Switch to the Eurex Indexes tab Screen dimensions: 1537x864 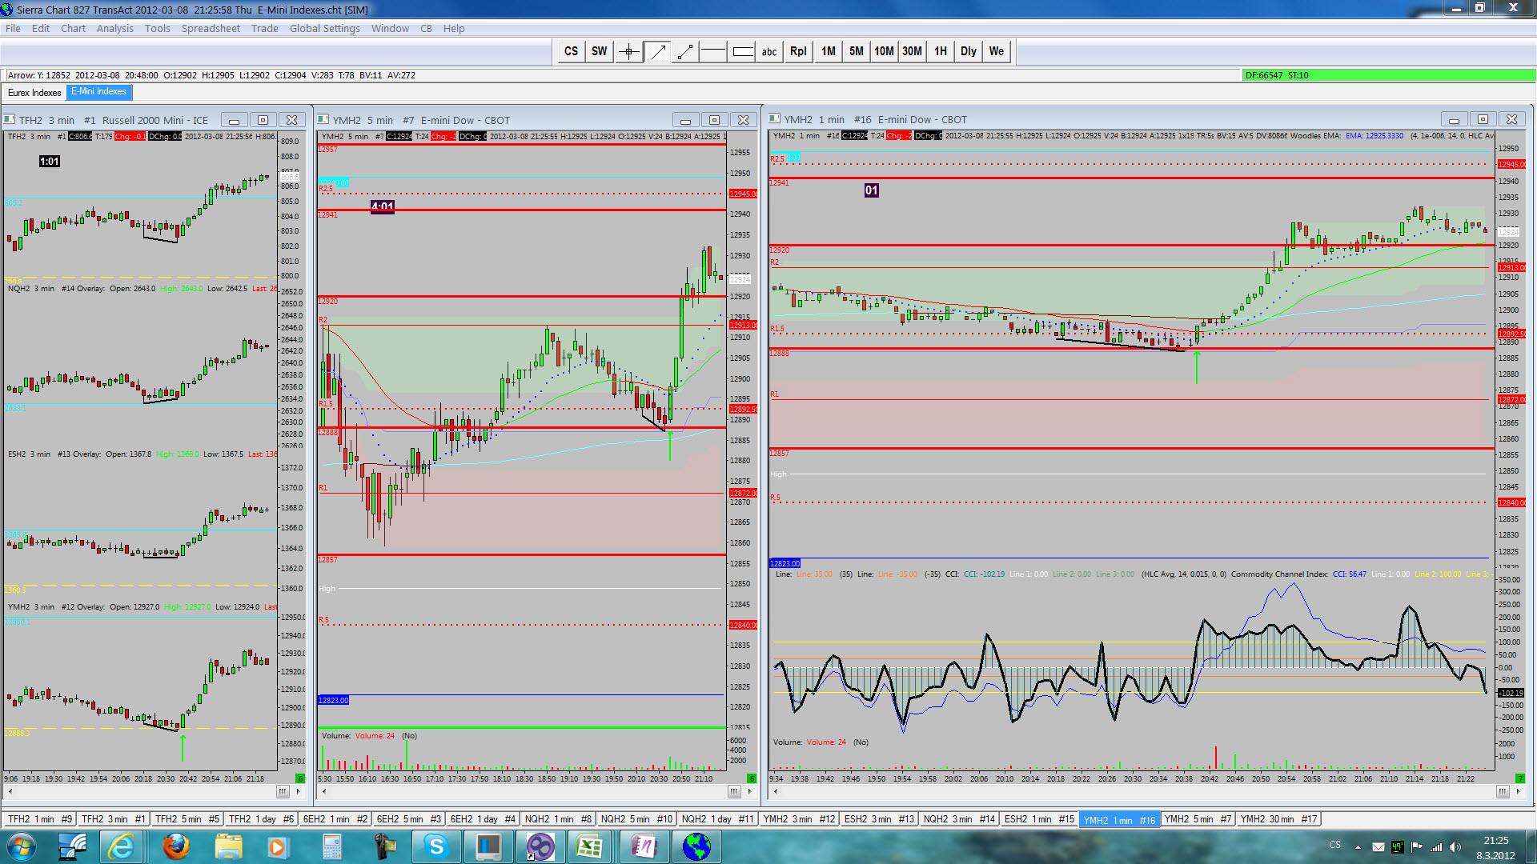[34, 93]
